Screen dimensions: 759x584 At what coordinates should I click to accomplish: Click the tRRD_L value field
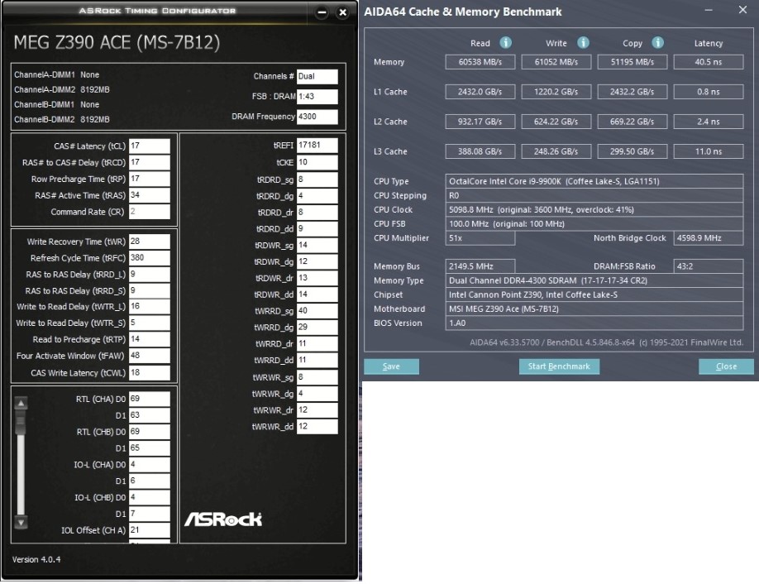(x=150, y=274)
